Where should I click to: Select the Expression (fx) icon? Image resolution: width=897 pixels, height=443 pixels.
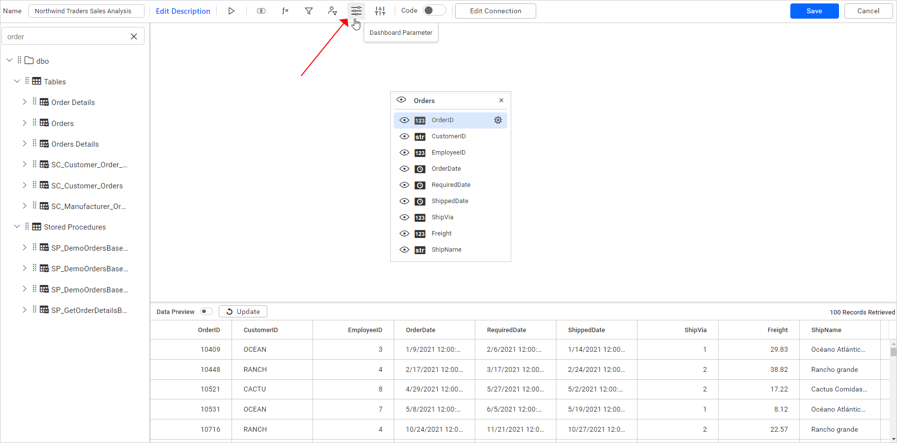285,11
